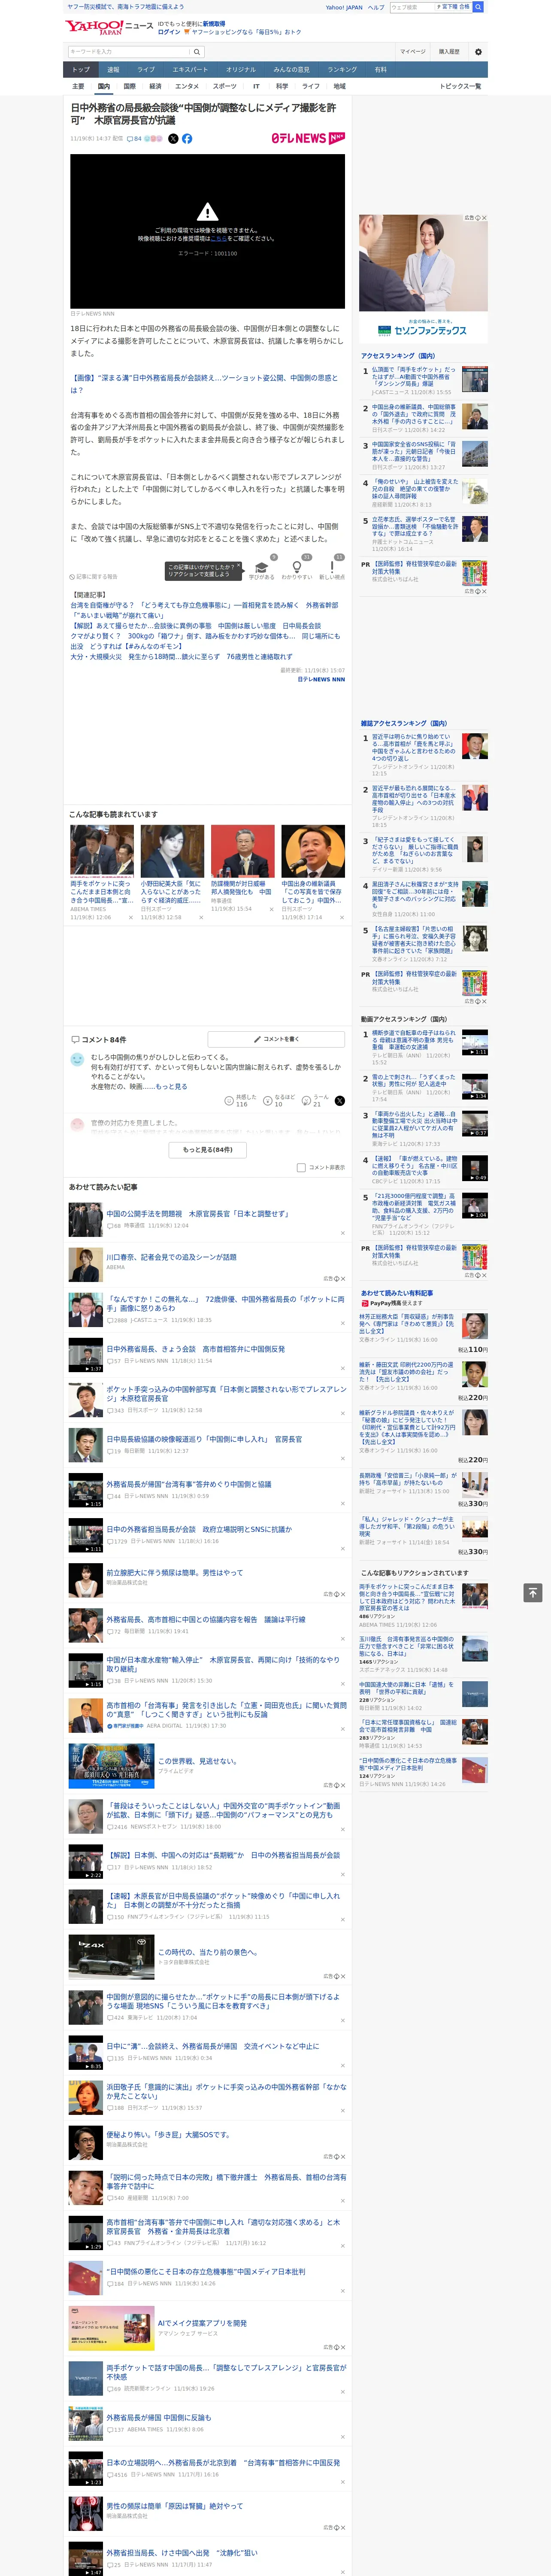Open paid article 林芳正総務大臣「買収疑惑」

point(406,1324)
